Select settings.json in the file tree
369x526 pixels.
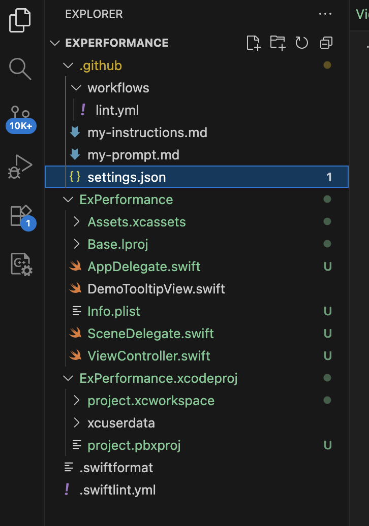[127, 177]
